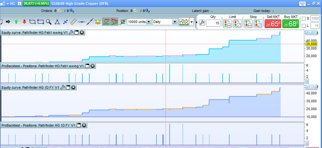Image resolution: width=322 pixels, height=148 pixels.
Task: Open the alert bell tool
Action: click(98, 22)
